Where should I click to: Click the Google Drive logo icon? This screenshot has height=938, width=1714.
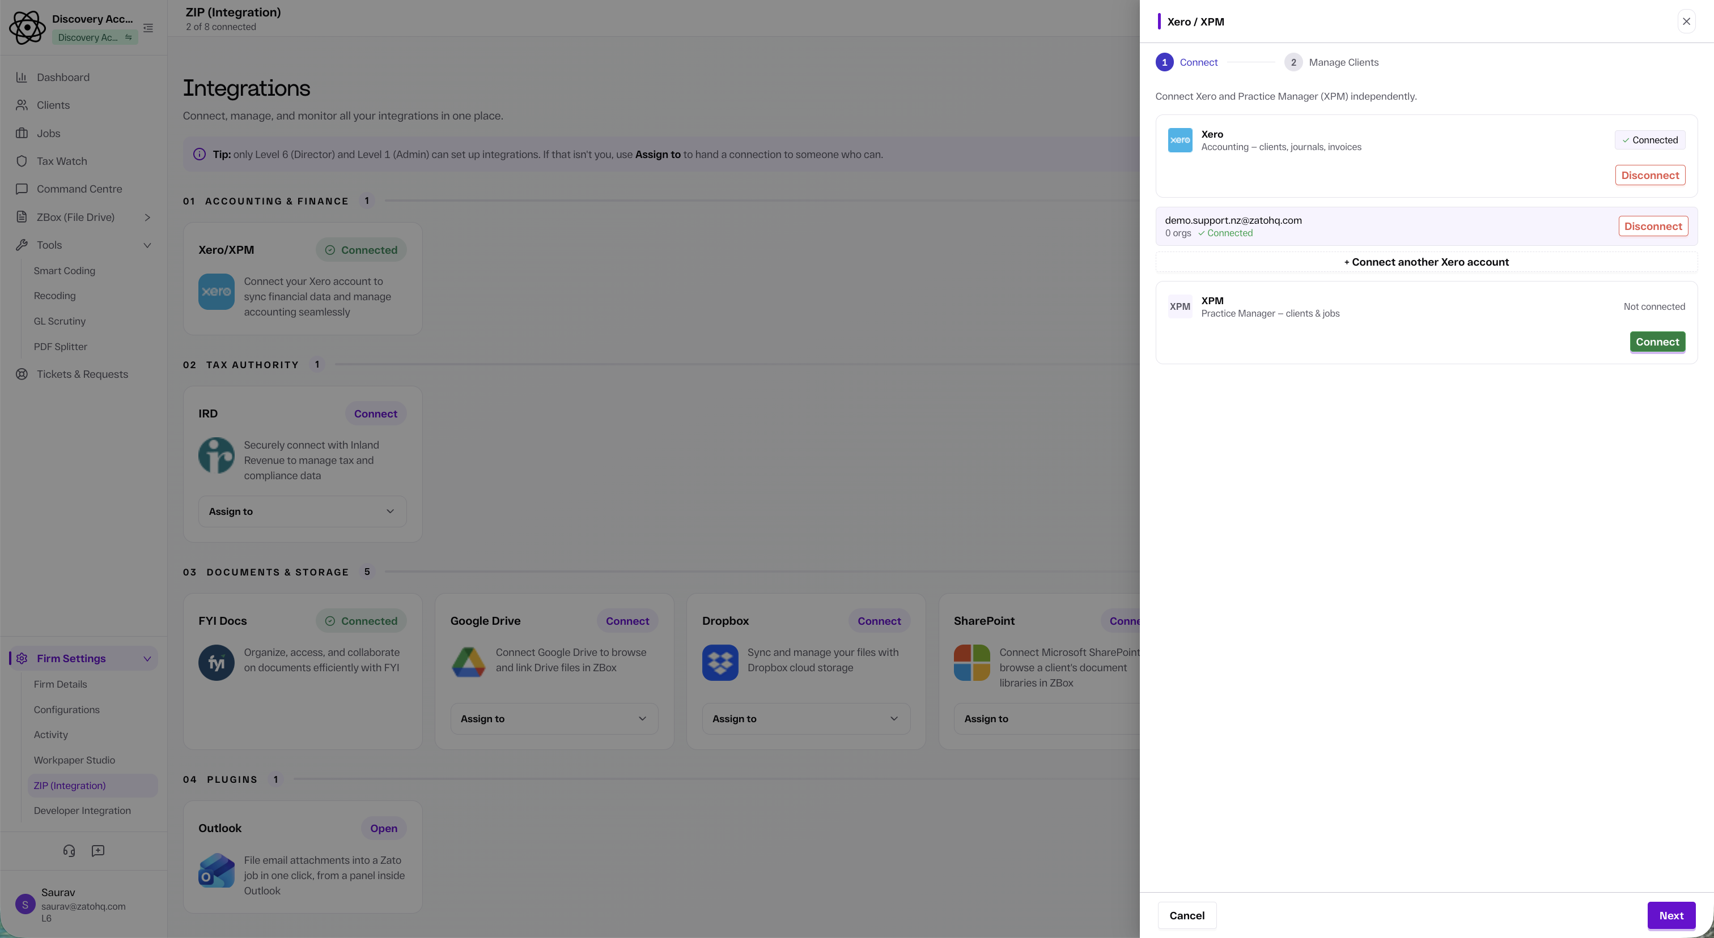pyautogui.click(x=468, y=662)
